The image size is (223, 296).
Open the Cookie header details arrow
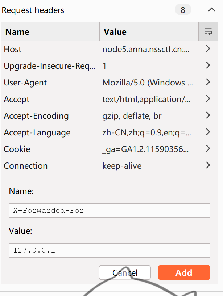pyautogui.click(x=208, y=149)
